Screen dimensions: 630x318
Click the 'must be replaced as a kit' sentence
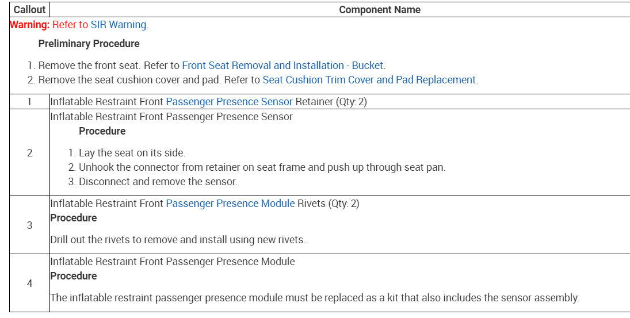[314, 298]
